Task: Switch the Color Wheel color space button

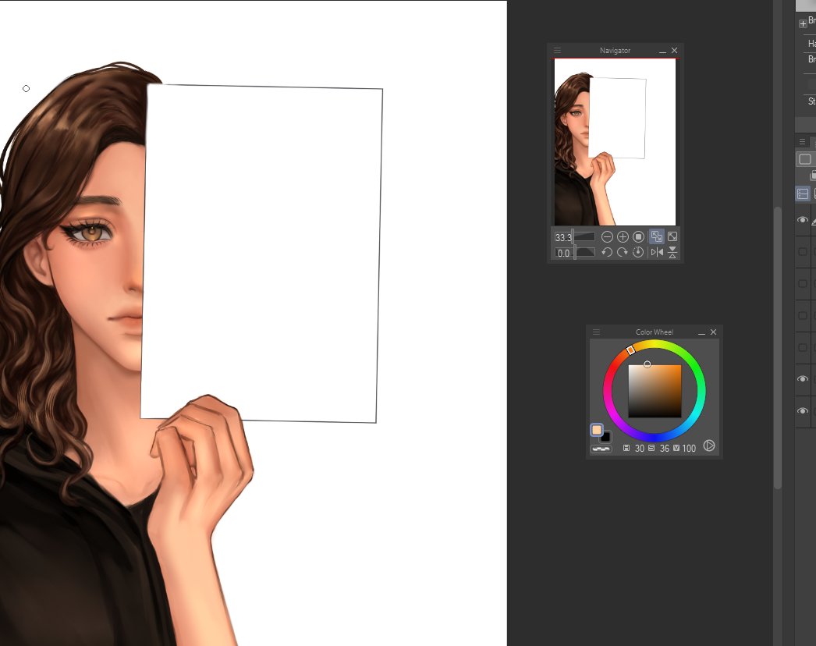Action: (709, 445)
